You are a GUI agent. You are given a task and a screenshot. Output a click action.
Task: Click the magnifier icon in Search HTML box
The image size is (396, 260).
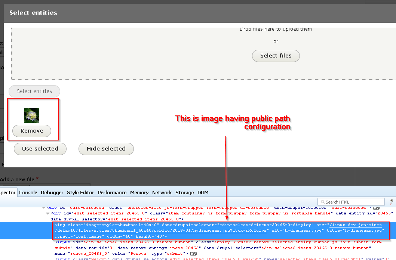coord(322,202)
